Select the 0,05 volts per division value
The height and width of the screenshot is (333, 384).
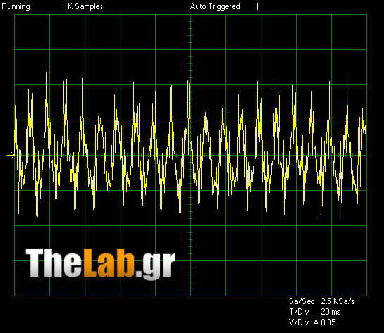328,322
